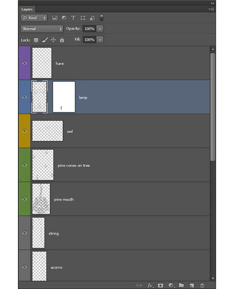
Task: Open the Kind filter type dropdown
Action: tap(34, 18)
